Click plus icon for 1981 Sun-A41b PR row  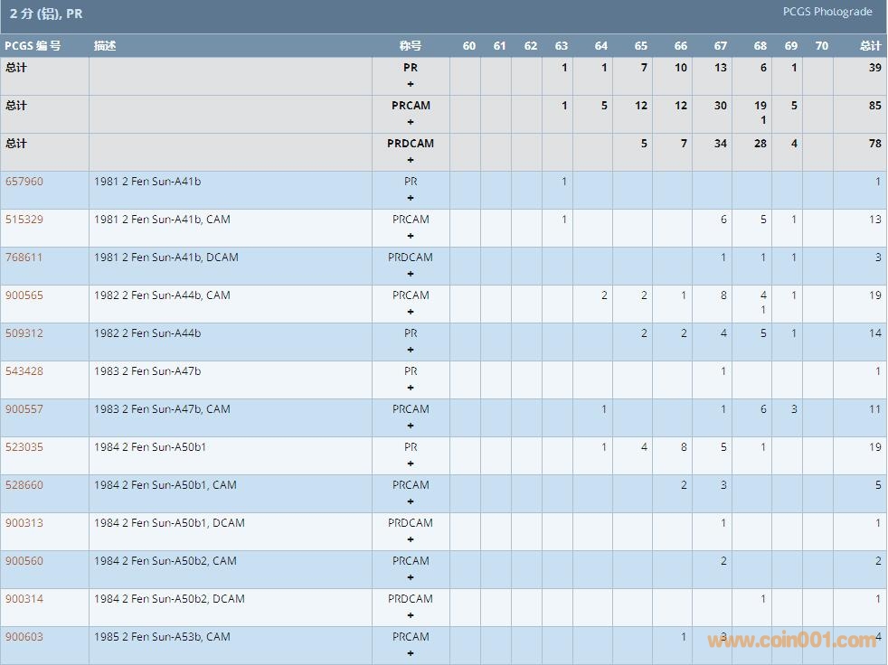tap(411, 198)
